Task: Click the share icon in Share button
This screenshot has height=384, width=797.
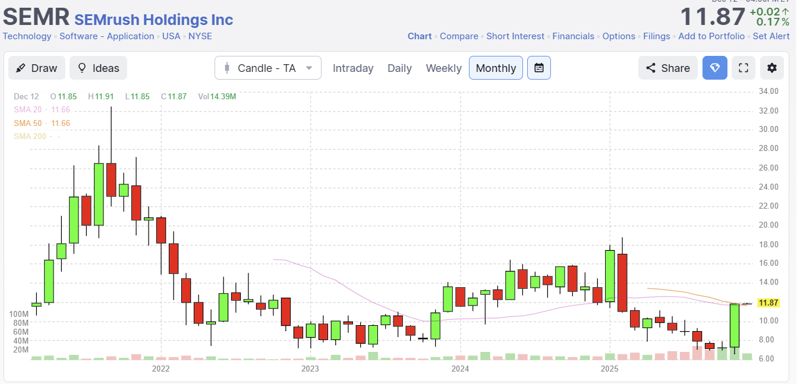Action: click(651, 68)
